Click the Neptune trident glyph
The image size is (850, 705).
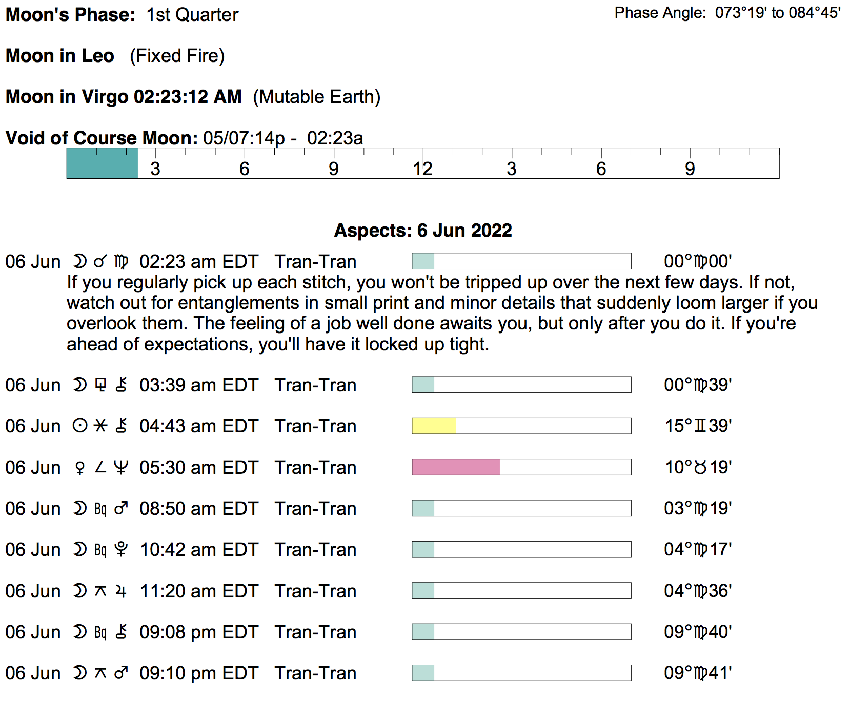[x=121, y=467]
